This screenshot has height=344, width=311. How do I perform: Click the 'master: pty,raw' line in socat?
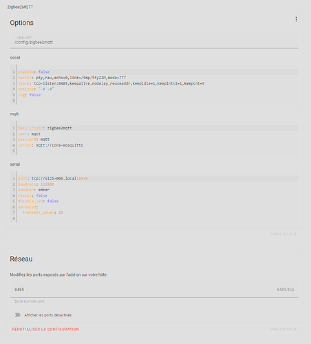point(72,78)
